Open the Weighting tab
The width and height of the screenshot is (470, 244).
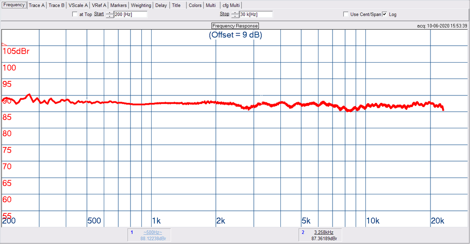click(141, 5)
